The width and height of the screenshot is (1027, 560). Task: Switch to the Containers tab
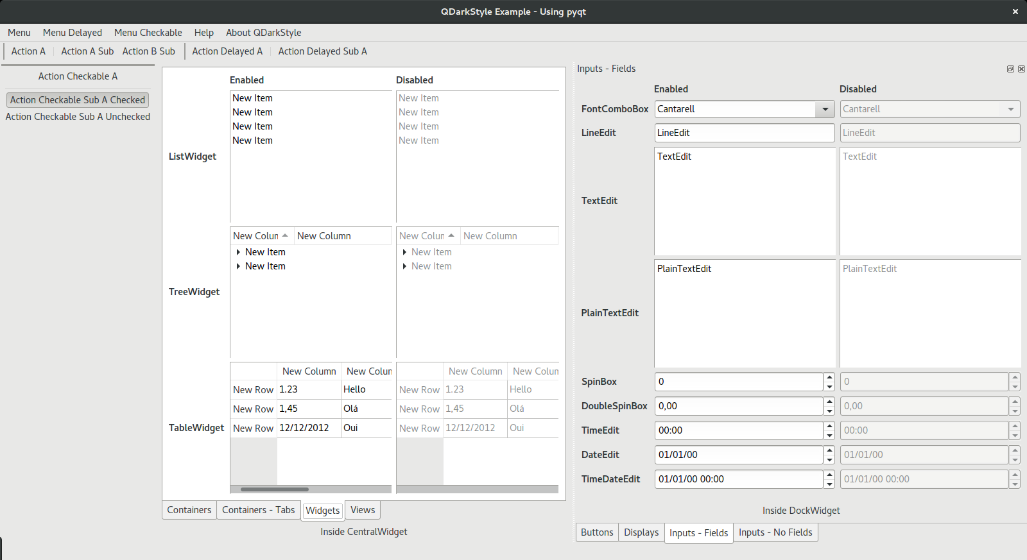tap(189, 510)
